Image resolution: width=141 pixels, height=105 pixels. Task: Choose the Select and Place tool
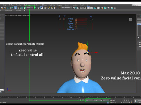[24, 8]
